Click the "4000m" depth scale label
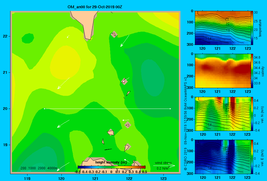 pos(52,168)
